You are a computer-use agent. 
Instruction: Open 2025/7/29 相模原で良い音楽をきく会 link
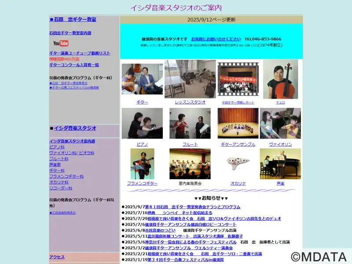(214, 219)
